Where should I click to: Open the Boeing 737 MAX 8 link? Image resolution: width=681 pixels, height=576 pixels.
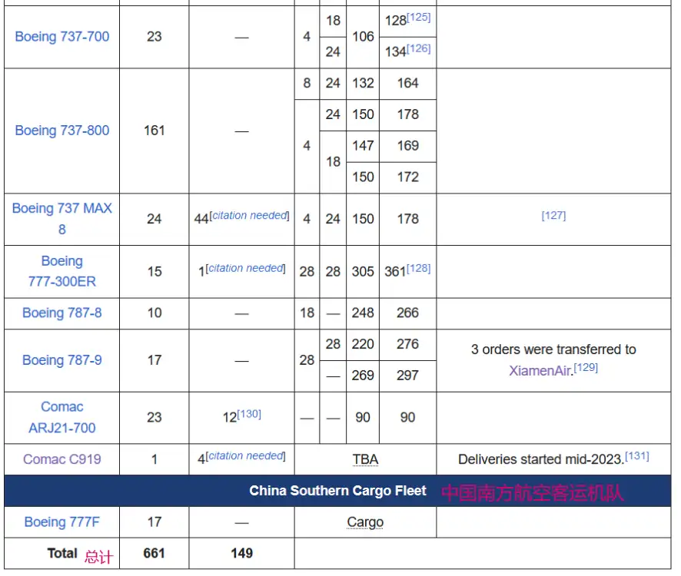click(x=62, y=219)
